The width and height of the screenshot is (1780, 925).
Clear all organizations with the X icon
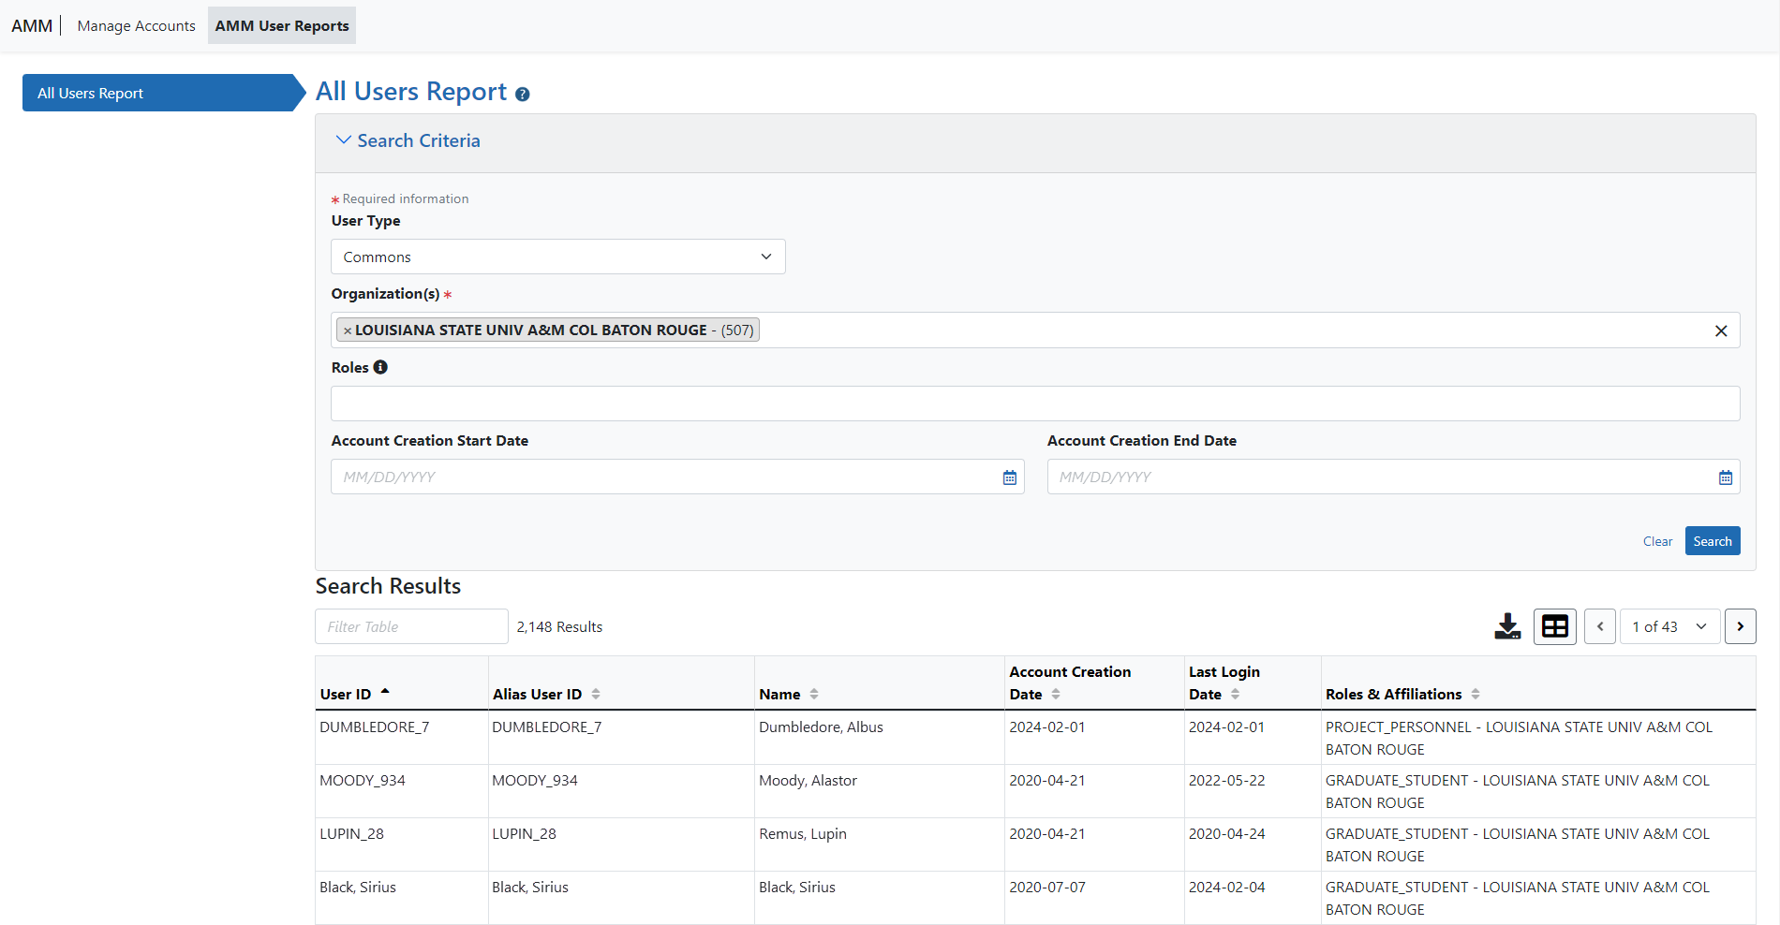click(x=1721, y=330)
